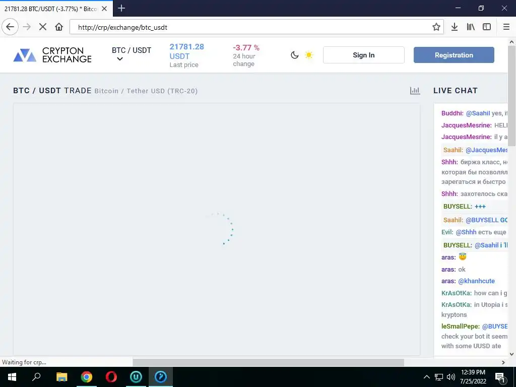Switch to light mode sun icon
The width and height of the screenshot is (516, 387).
point(309,55)
